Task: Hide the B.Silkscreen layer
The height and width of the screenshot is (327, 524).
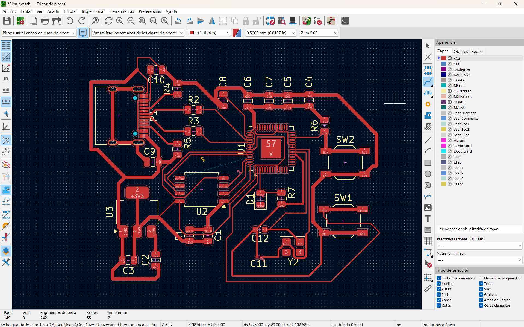Action: pos(450,97)
